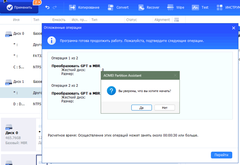Click the Статус column header
240x165 pixels.
(x=131, y=20)
